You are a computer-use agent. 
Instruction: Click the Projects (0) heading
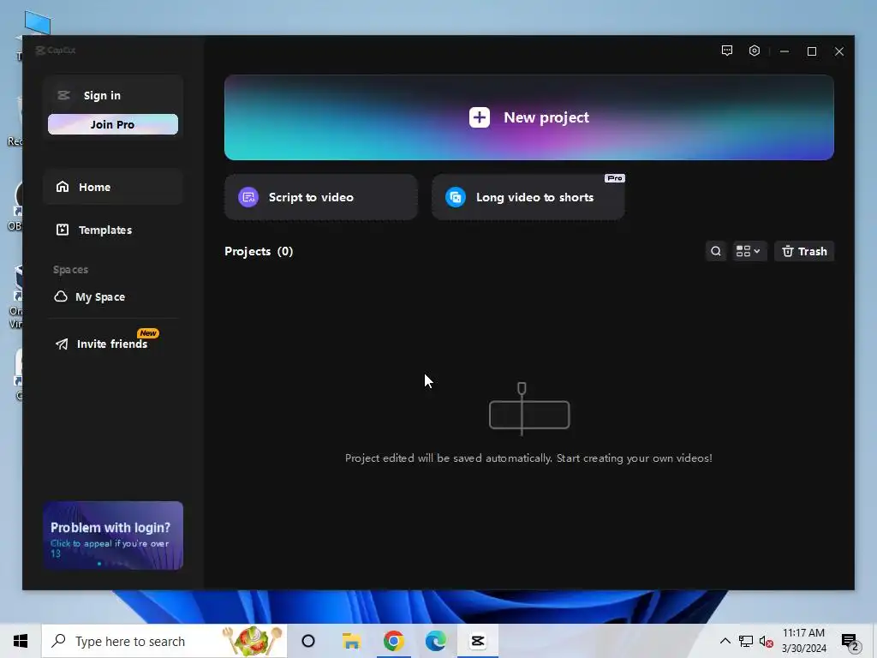tap(259, 251)
